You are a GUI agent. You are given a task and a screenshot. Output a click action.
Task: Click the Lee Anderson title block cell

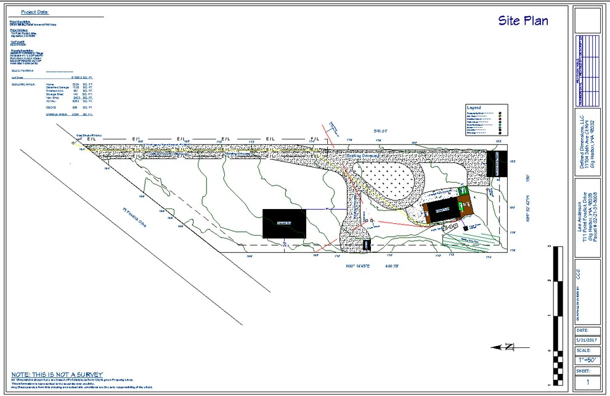coord(587,218)
